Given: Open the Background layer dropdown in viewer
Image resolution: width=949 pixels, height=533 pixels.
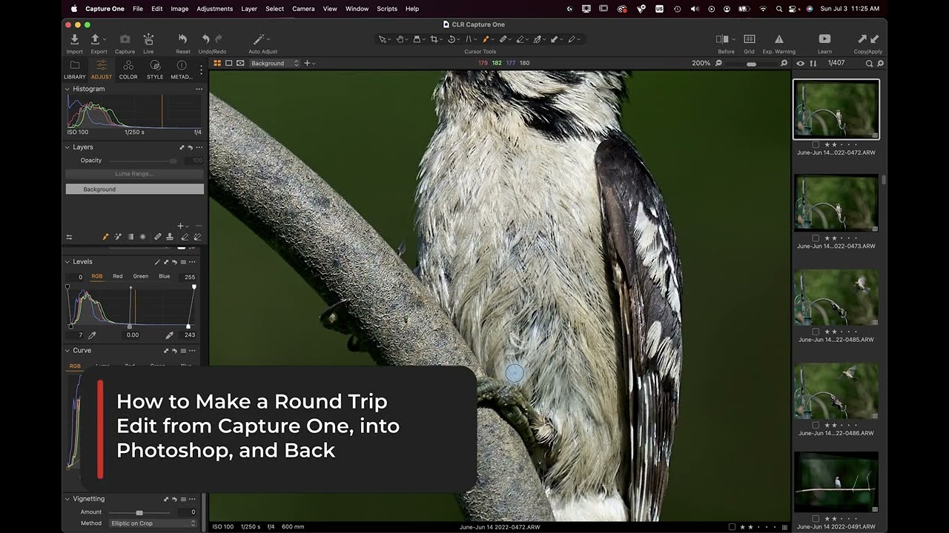Looking at the screenshot, I should (274, 64).
